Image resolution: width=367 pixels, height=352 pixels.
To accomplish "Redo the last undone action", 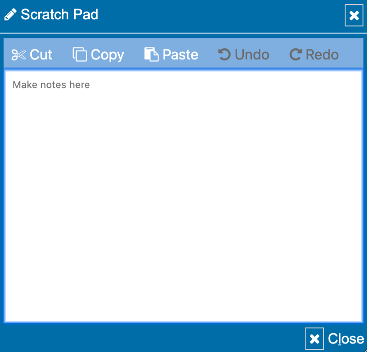I will click(x=313, y=54).
